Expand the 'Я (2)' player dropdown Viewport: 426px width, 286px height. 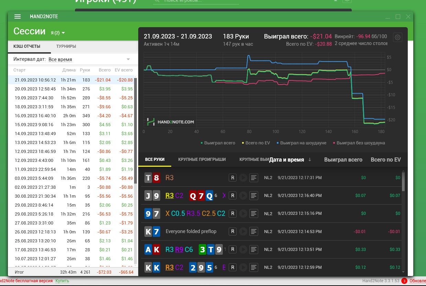click(58, 33)
